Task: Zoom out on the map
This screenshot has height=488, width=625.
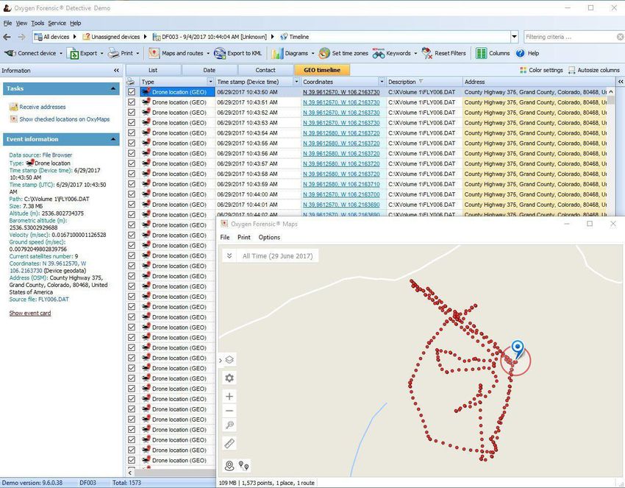Action: pyautogui.click(x=229, y=411)
